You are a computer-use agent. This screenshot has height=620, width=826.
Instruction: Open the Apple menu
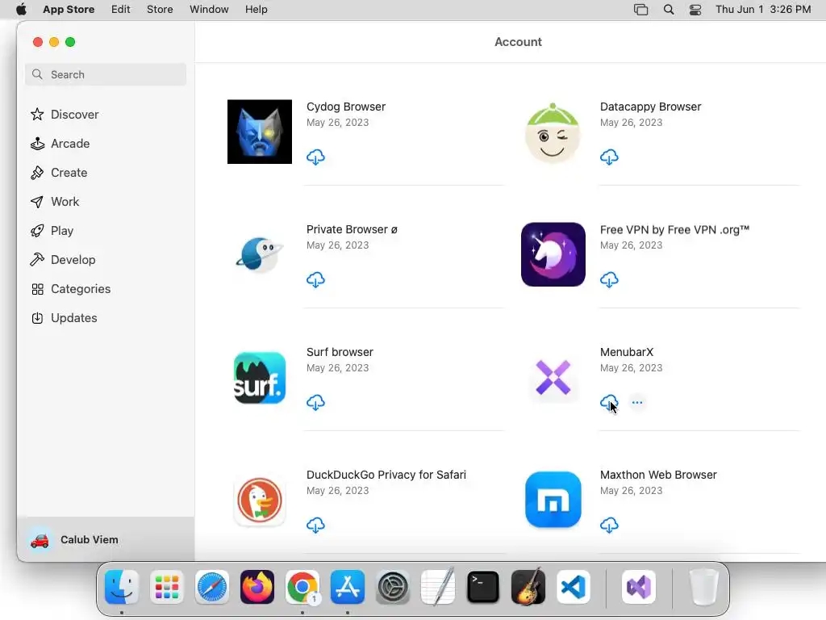coord(21,10)
